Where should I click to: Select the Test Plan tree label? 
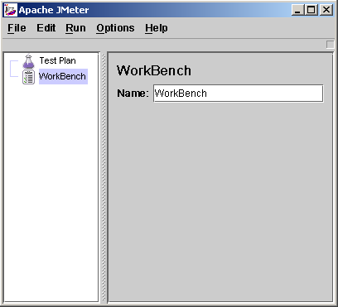(57, 60)
